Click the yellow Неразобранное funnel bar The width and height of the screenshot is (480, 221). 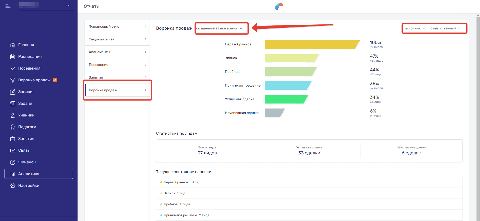pos(310,44)
